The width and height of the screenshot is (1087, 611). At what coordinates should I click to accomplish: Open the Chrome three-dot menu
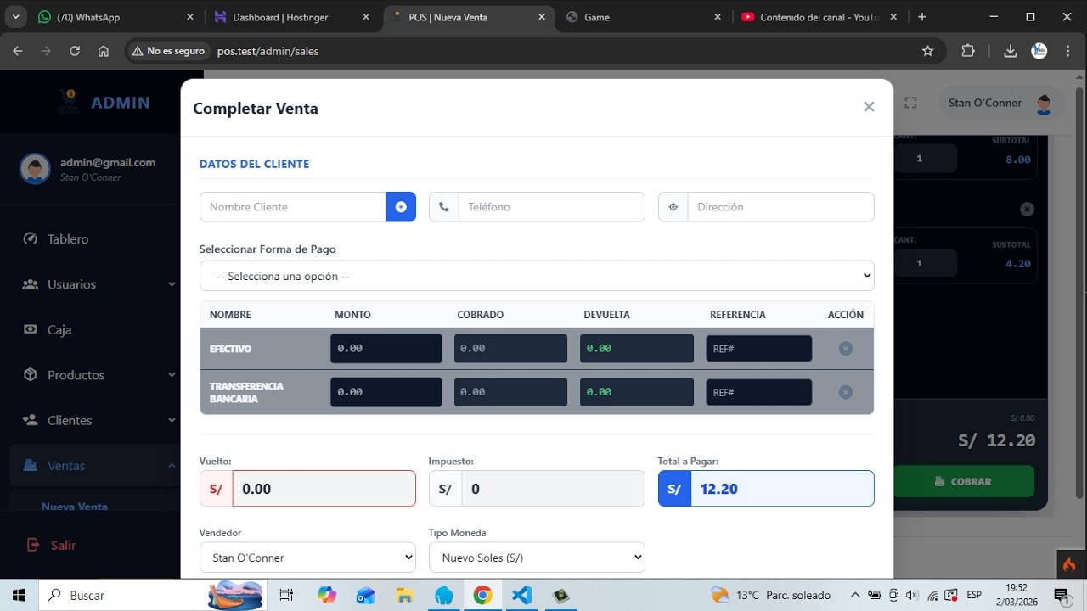point(1067,51)
